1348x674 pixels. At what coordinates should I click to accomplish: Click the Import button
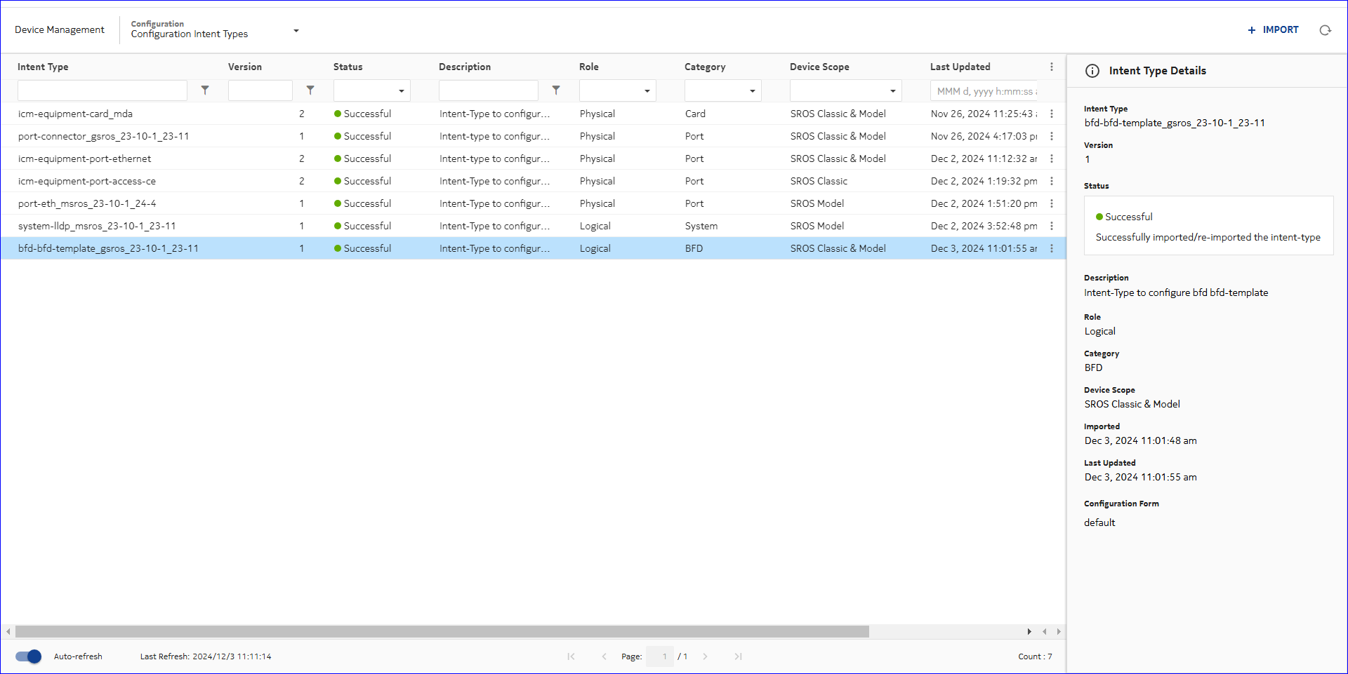pos(1273,30)
